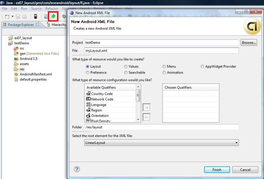Open the New wizard dropdown arrow
Image resolution: width=264 pixels, height=179 pixels.
tap(13, 17)
